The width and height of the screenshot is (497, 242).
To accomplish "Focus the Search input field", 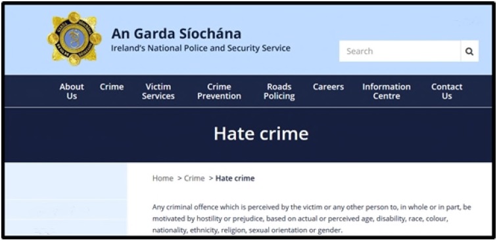I will click(400, 51).
